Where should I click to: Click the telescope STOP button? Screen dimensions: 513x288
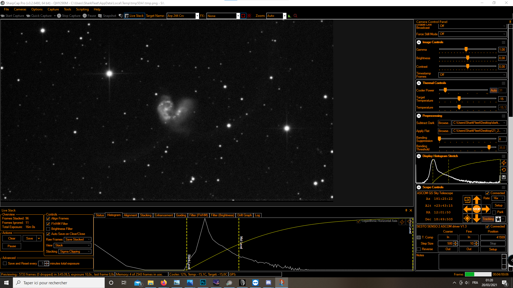476,209
